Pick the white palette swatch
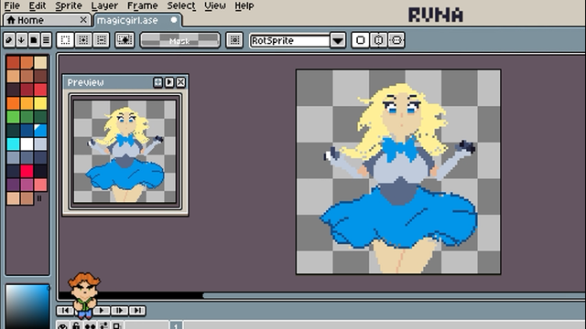586x329 pixels. [27, 144]
